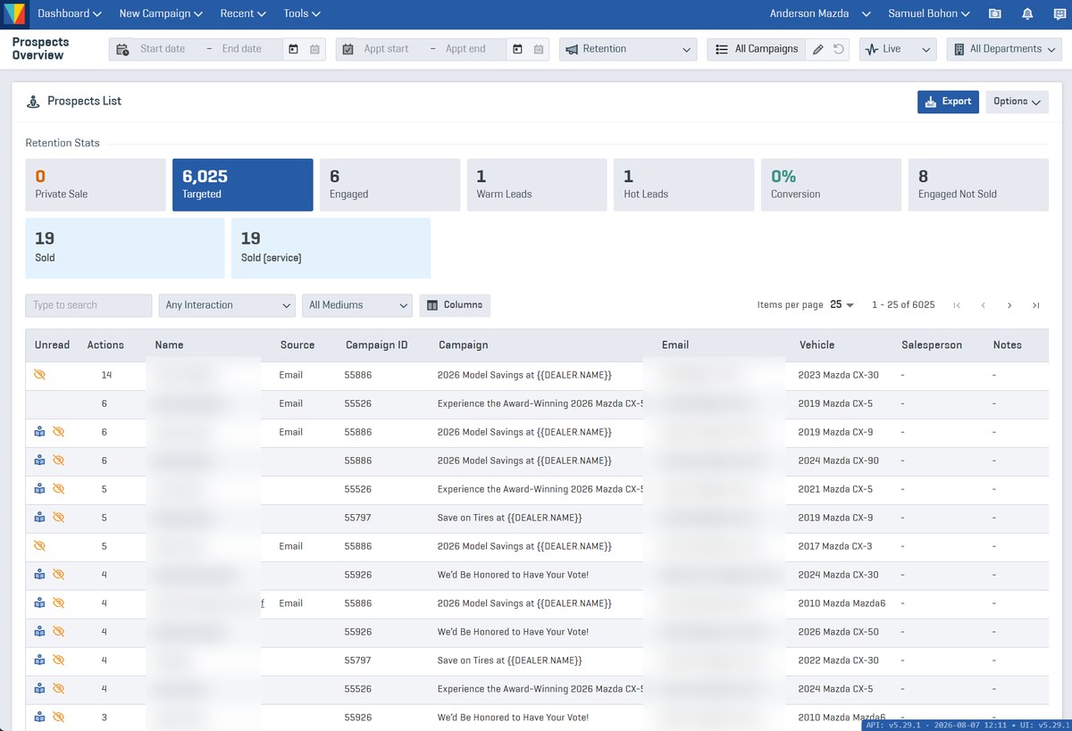This screenshot has width=1072, height=731.
Task: Edit All Campaigns with the pencil icon
Action: (817, 49)
